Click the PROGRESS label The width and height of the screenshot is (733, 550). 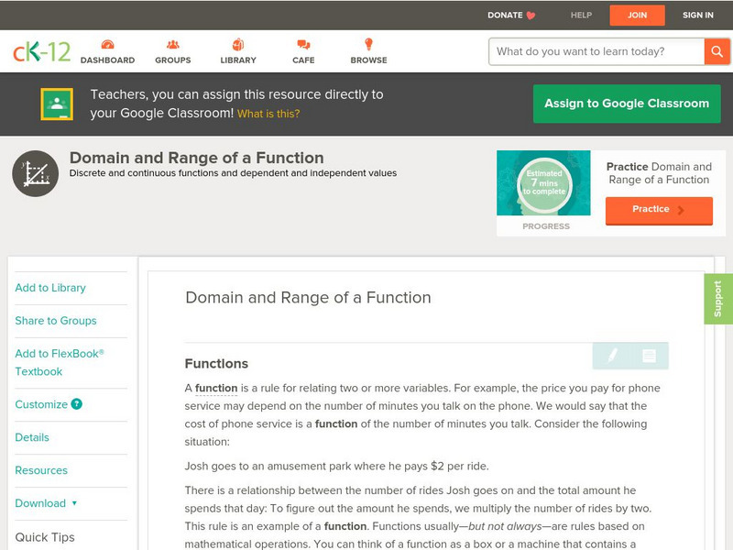pos(546,226)
